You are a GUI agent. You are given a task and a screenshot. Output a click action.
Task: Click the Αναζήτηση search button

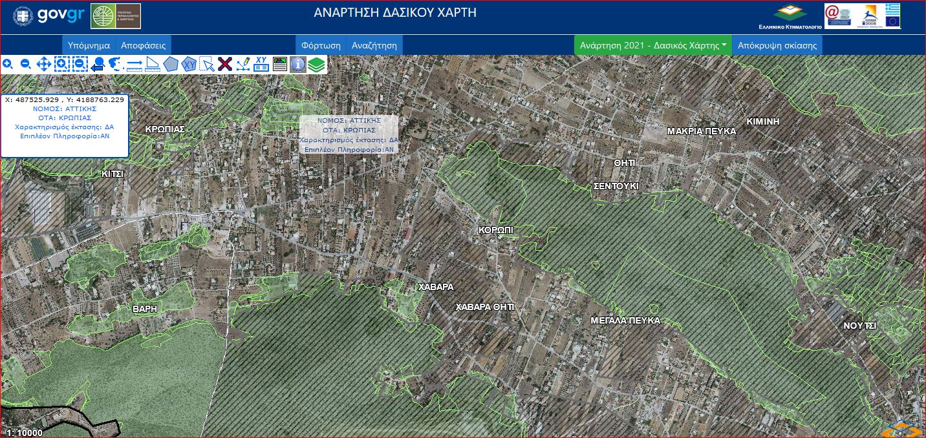(375, 45)
